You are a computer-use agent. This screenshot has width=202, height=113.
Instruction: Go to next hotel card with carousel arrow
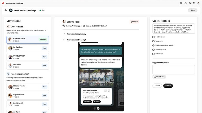click(98, 109)
